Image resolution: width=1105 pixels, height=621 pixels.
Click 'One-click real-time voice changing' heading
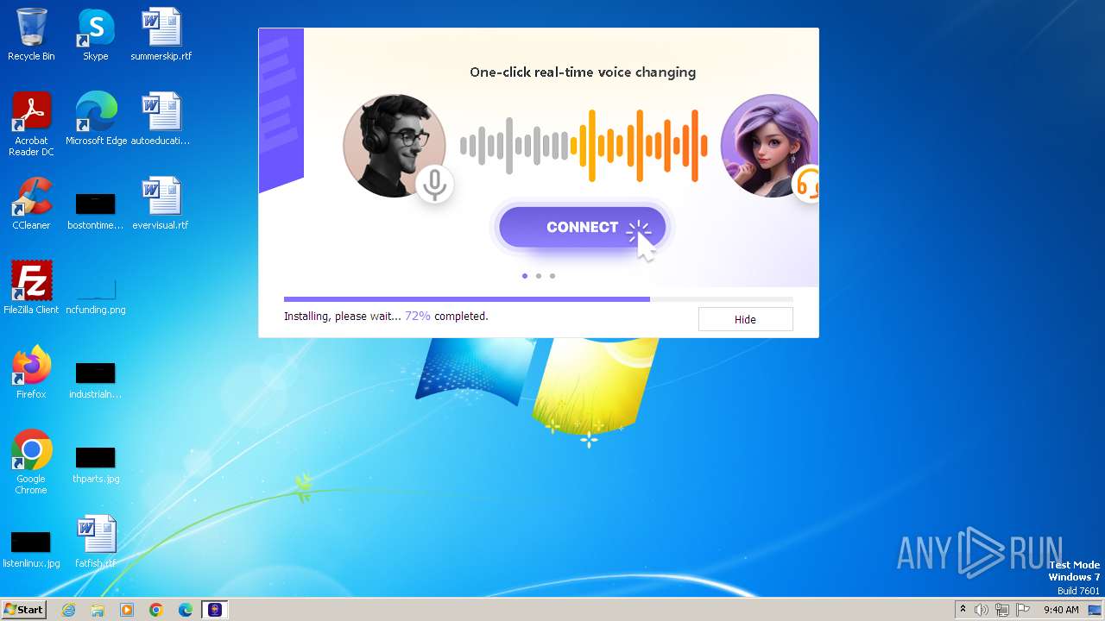tap(583, 72)
